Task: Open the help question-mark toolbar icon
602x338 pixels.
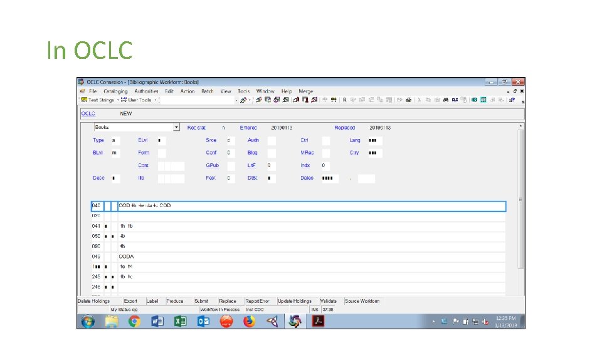Action: [x=512, y=100]
